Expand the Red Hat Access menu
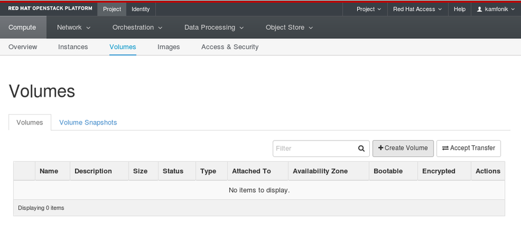 417,9
